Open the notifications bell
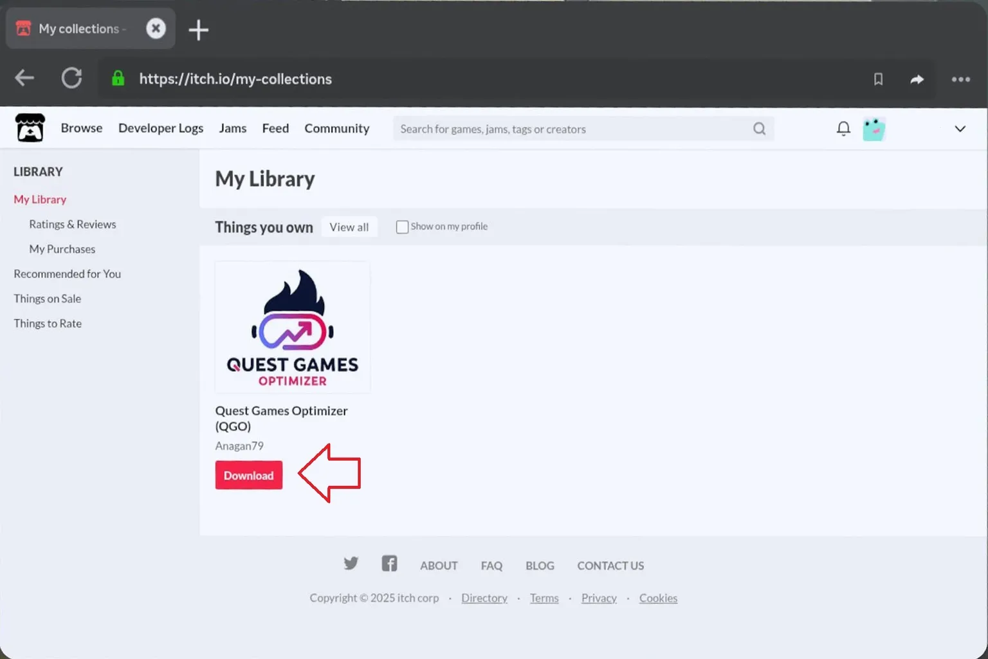 (x=843, y=129)
